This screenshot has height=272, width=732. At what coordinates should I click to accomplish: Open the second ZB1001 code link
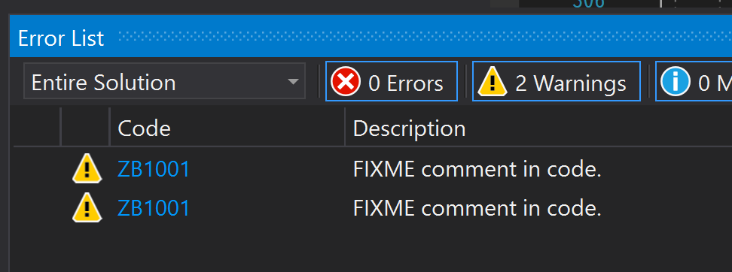click(154, 208)
